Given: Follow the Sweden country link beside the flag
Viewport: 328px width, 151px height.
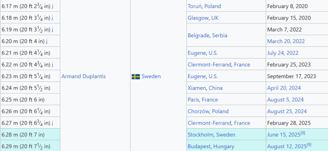Looking at the screenshot, I should click(x=151, y=76).
